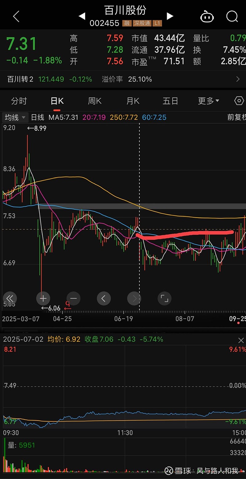Switch to 月K tab
This screenshot has height=479, width=246.
133,101
